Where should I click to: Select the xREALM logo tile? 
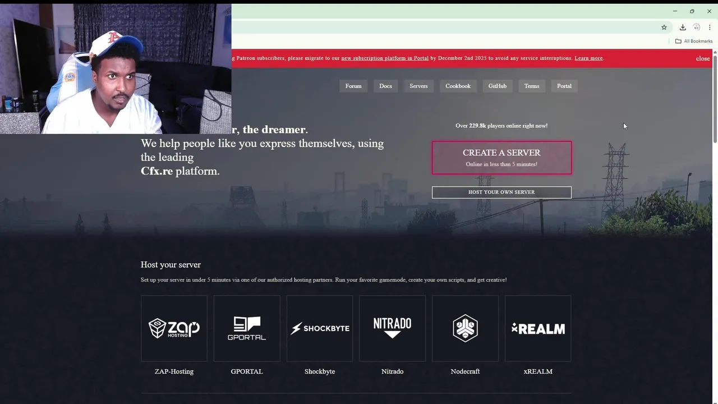click(x=538, y=328)
